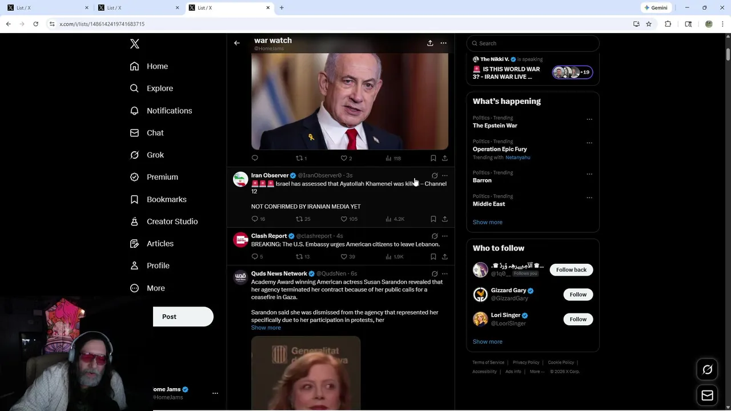Share the Netanyahu photo post
The width and height of the screenshot is (731, 411).
click(x=445, y=158)
